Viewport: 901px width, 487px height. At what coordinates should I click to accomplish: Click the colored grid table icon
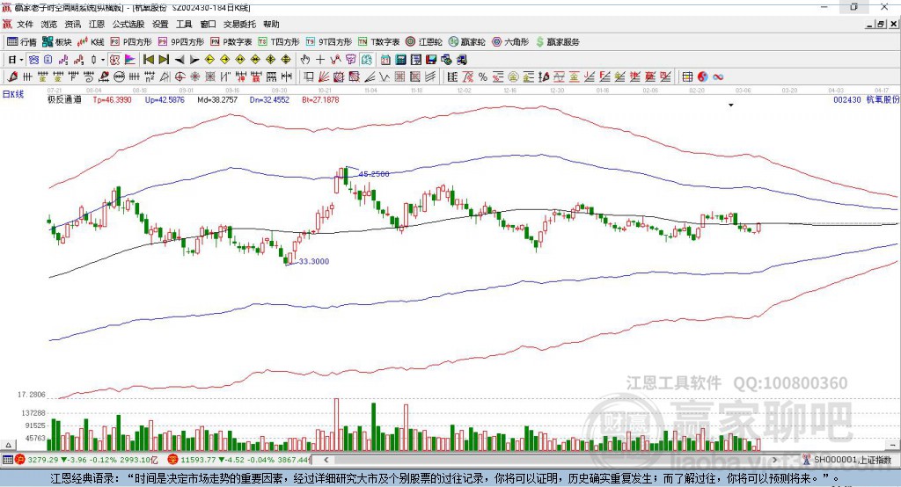coord(687,77)
